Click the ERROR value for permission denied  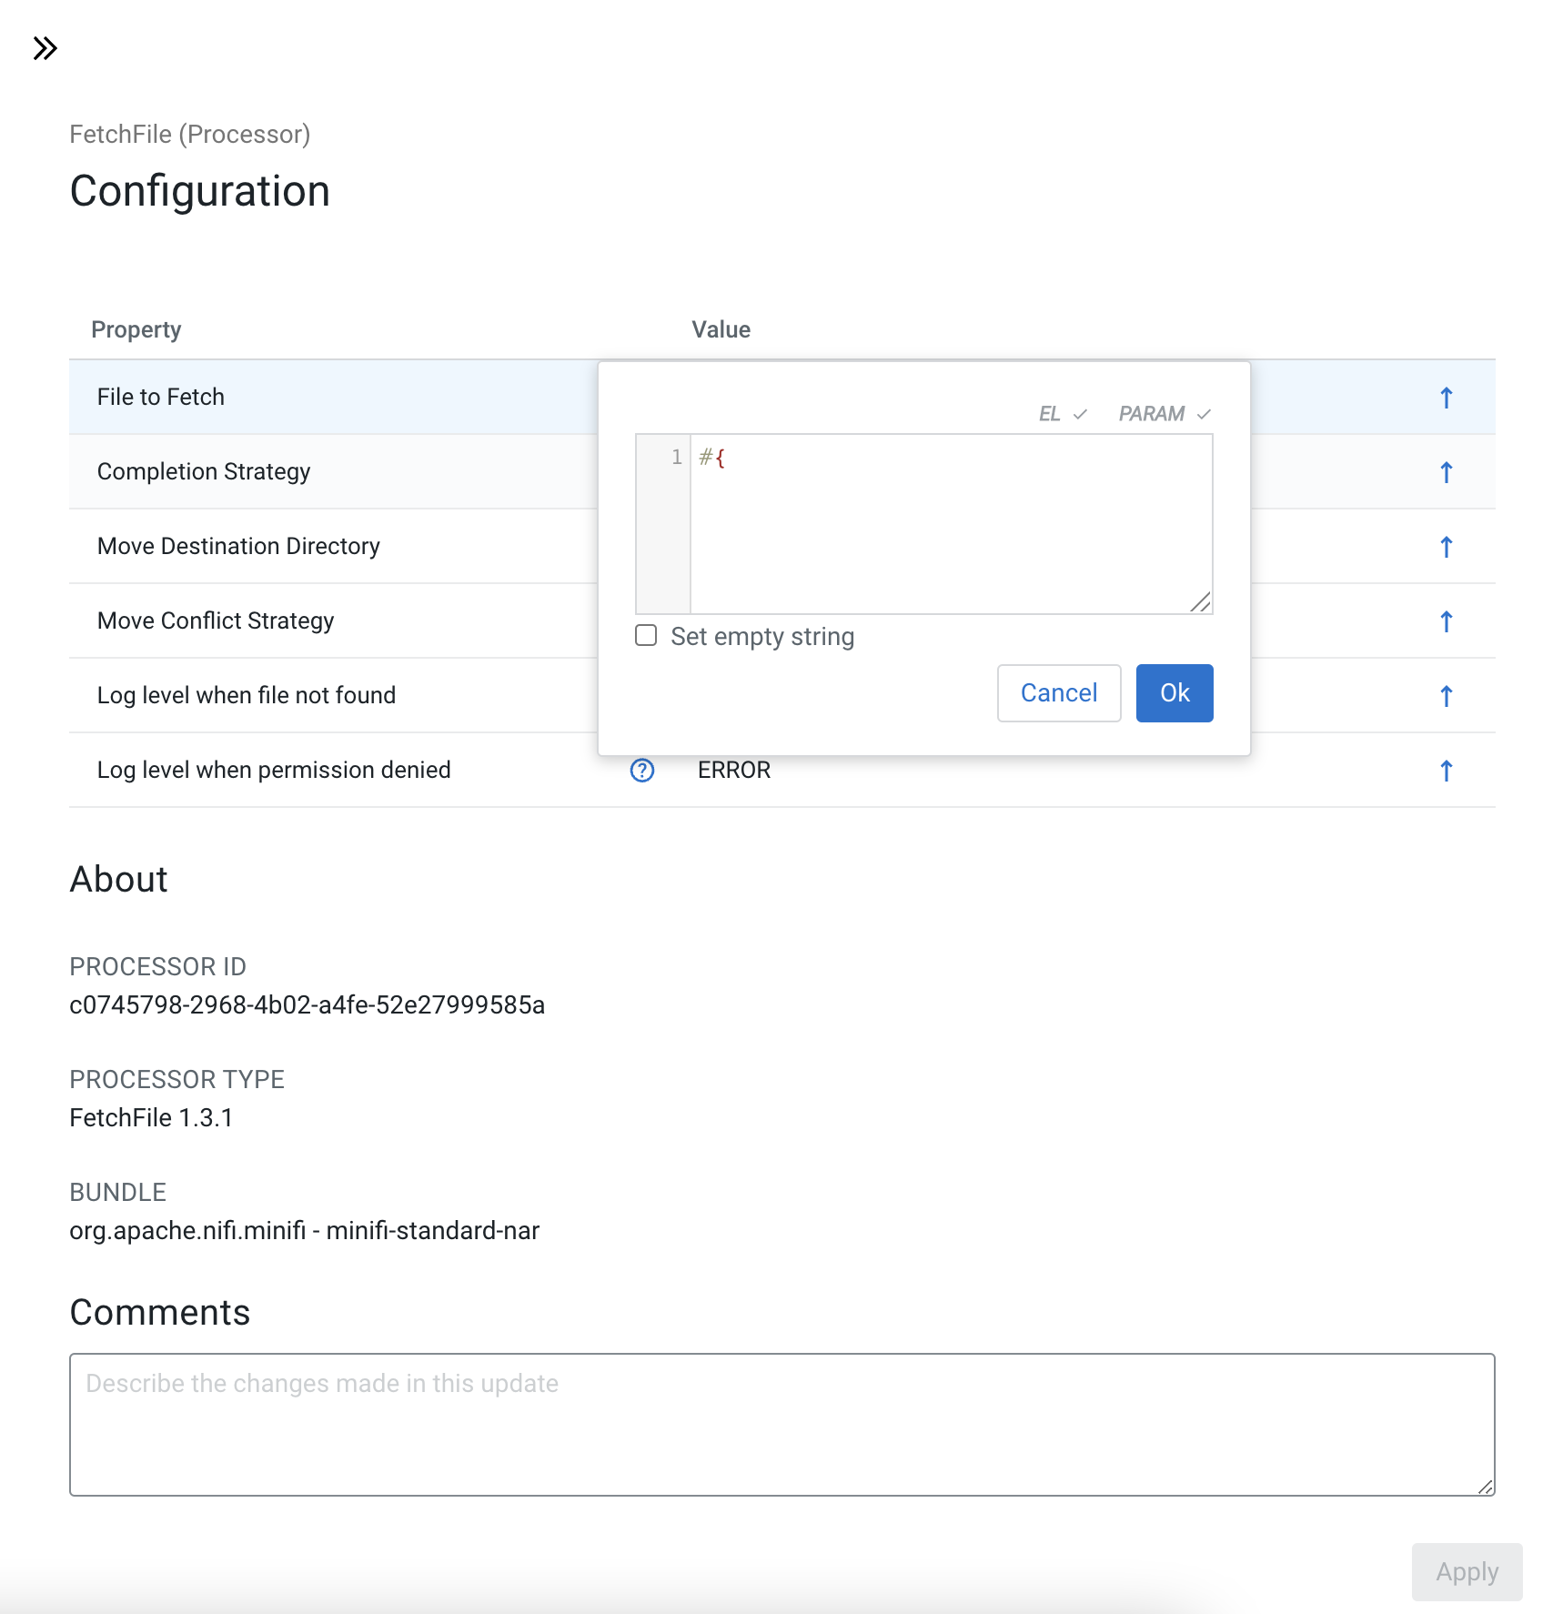[734, 771]
